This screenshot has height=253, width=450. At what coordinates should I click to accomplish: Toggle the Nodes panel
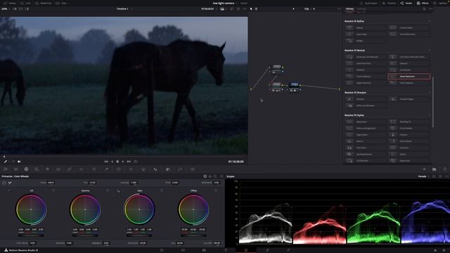tap(406, 3)
